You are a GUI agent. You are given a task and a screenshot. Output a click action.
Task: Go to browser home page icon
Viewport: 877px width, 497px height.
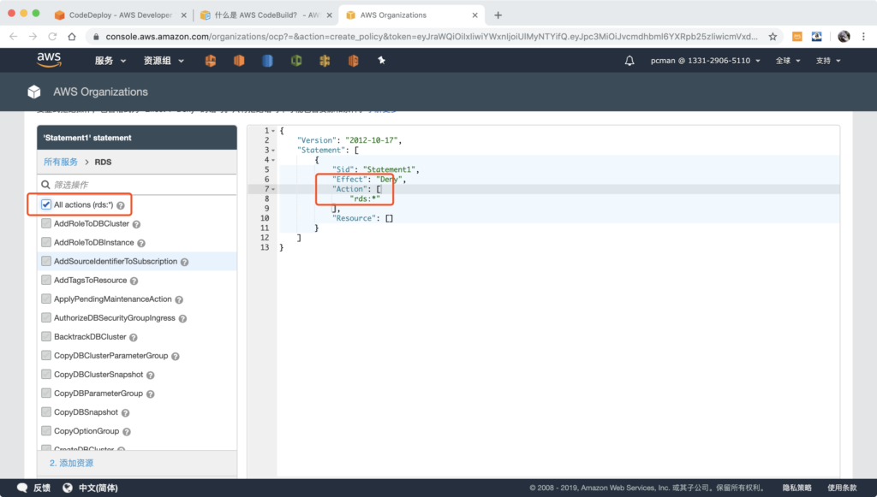(72, 36)
